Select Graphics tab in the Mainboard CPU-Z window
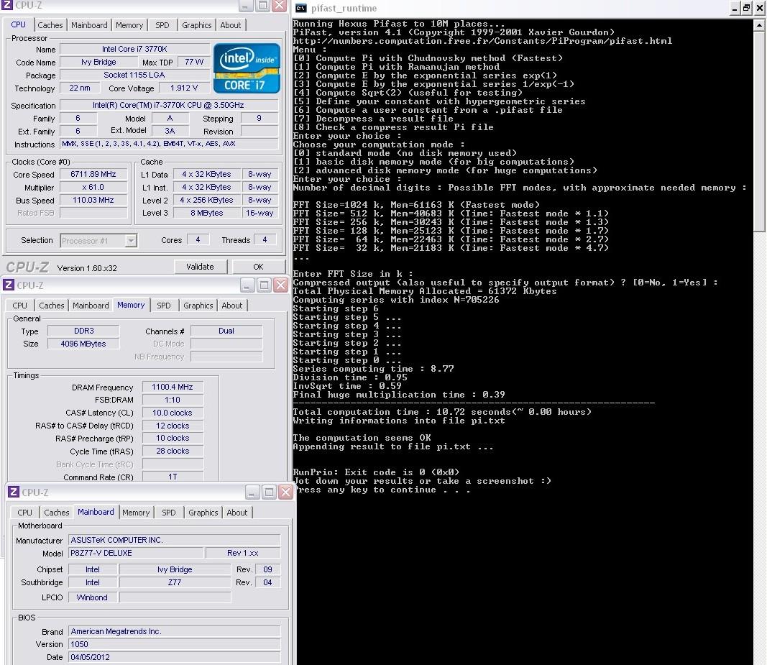The image size is (767, 665). click(x=203, y=513)
